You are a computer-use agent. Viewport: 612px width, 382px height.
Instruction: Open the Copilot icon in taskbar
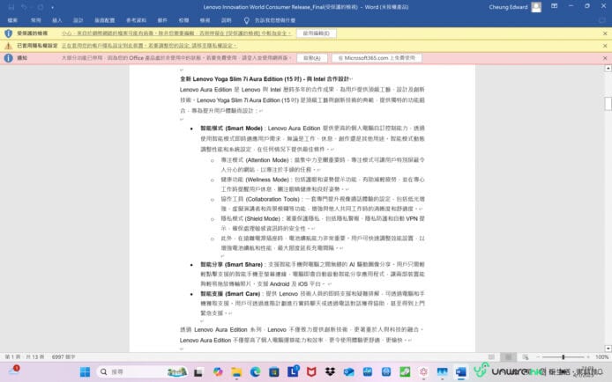tap(218, 371)
